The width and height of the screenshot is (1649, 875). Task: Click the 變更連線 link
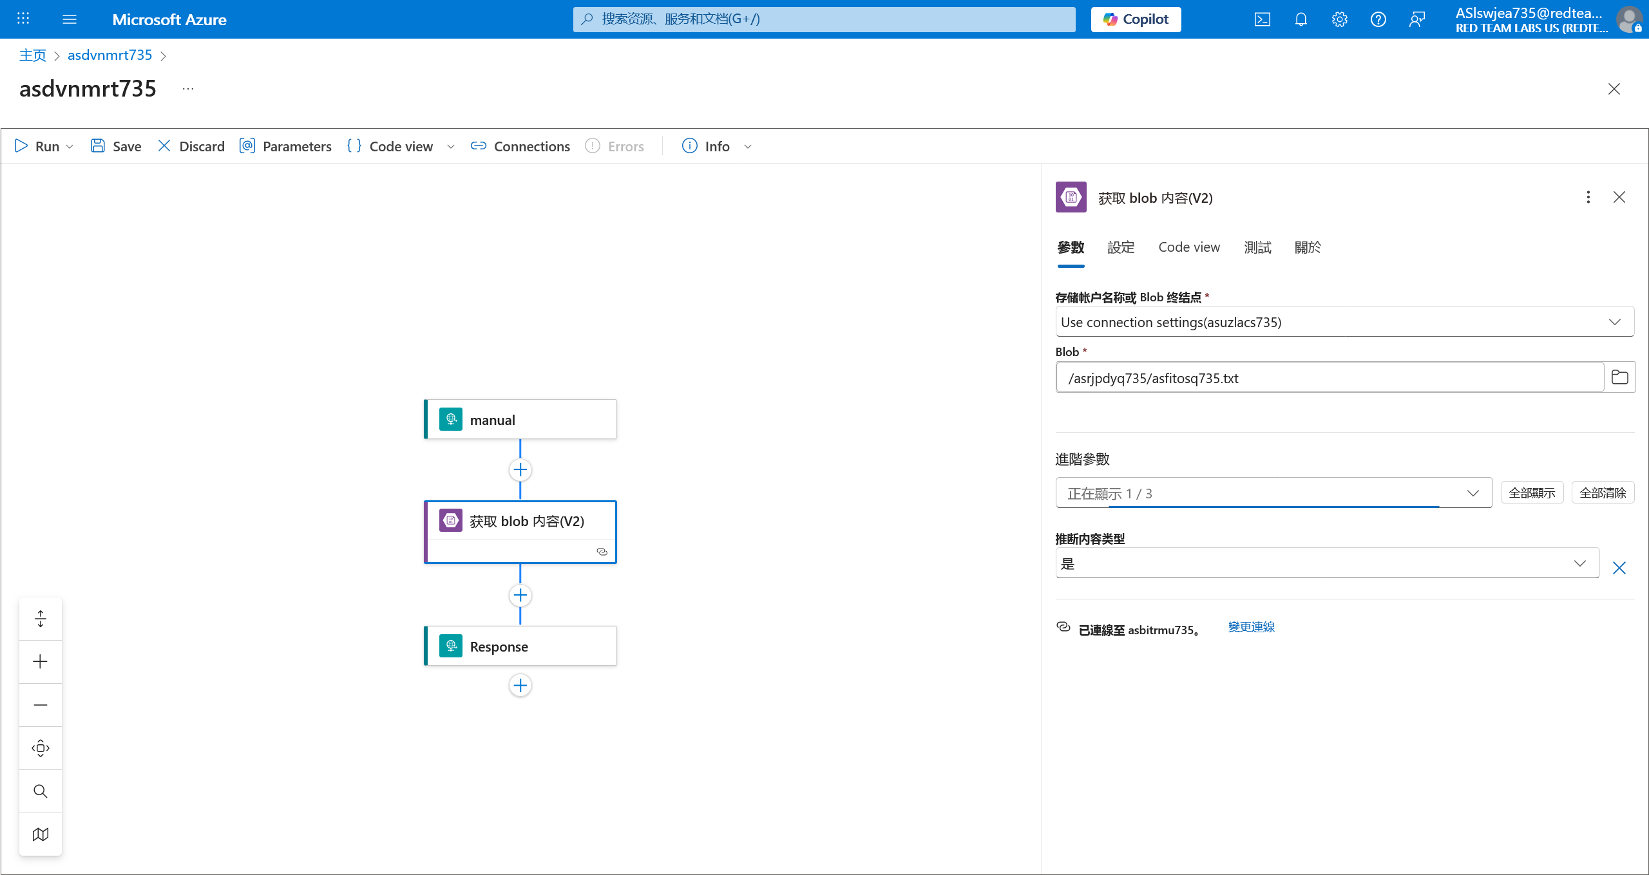(x=1251, y=627)
